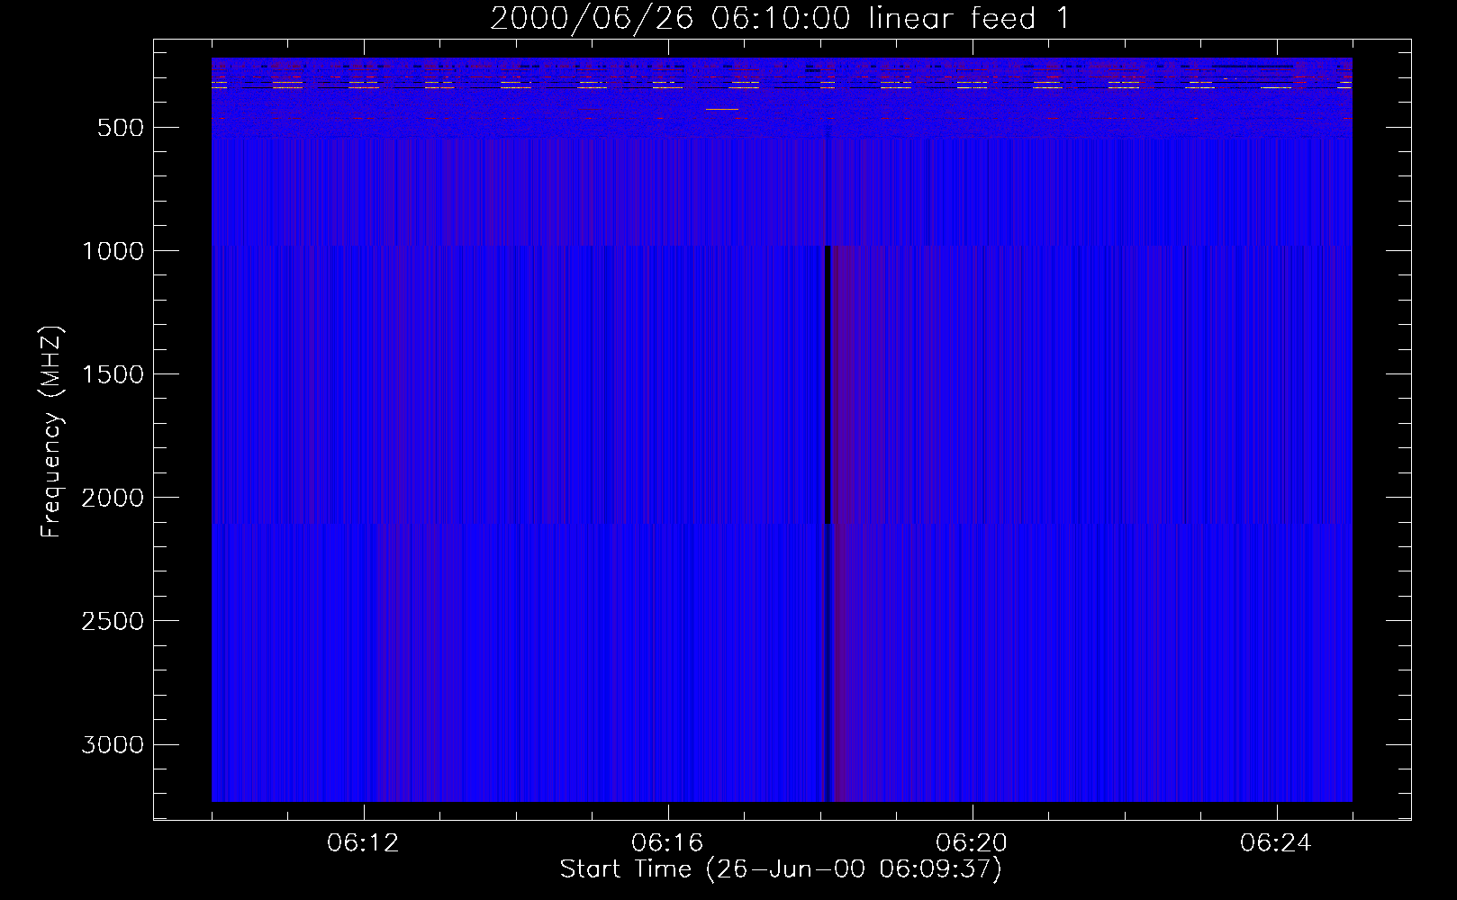
Task: Click the plot title '2000/06/26 06:10:00 linear feed 1'
Action: point(780,18)
